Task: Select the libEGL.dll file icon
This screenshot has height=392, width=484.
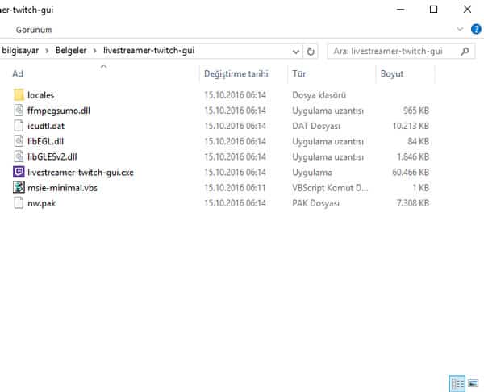Action: 19,141
